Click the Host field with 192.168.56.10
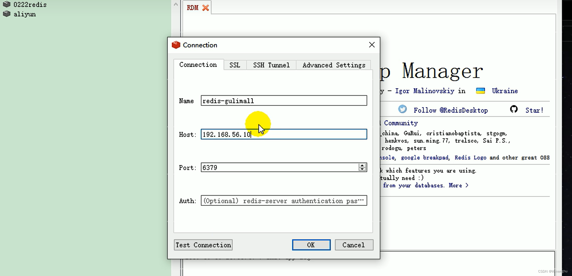 [284, 134]
